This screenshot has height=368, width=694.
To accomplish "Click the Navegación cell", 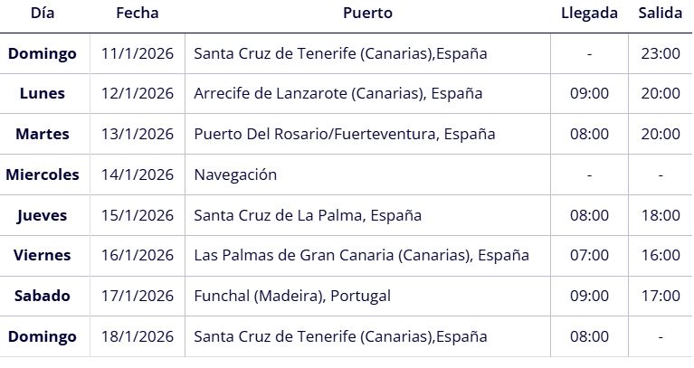I will point(235,175).
